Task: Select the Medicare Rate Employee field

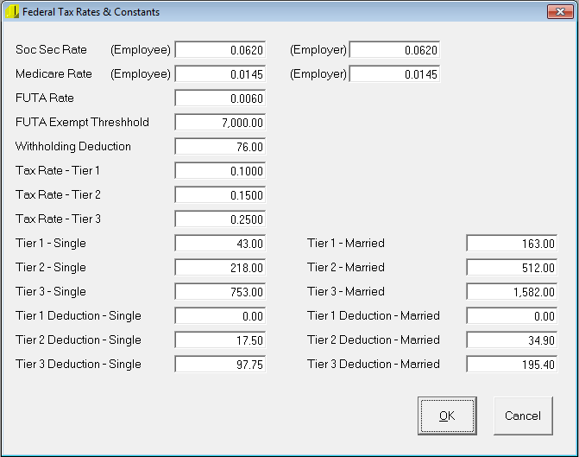Action: (220, 74)
